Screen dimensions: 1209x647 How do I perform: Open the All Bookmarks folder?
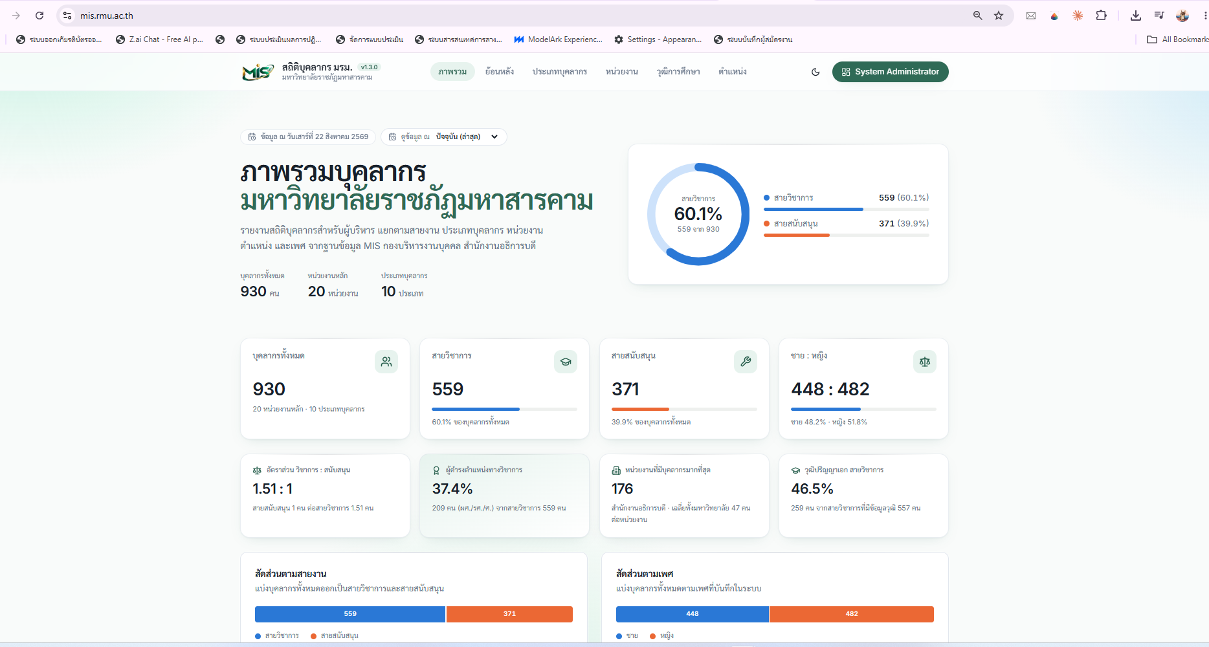[x=1177, y=39]
